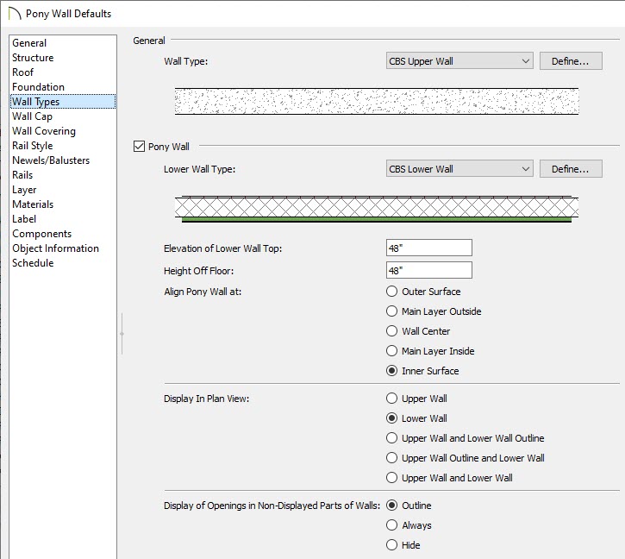Set openings display to Always

click(x=392, y=525)
